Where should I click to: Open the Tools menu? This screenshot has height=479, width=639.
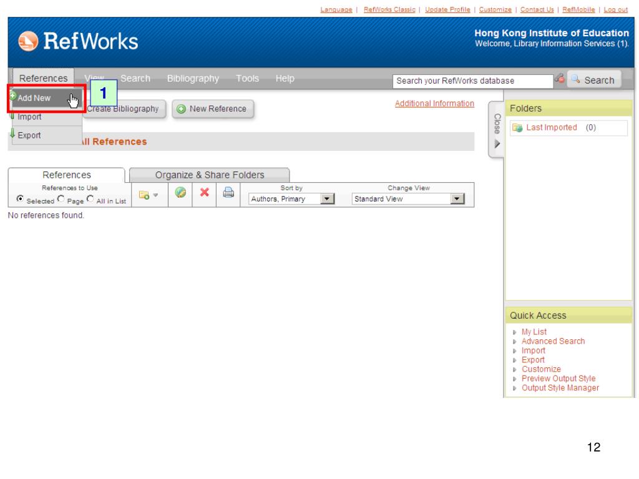click(247, 78)
